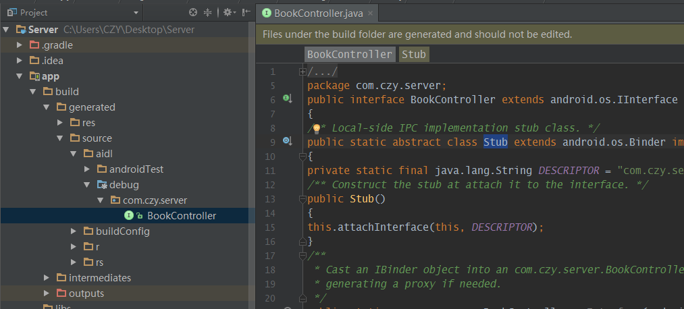This screenshot has width=684, height=309.
Task: Collapse the source folder
Action: 60,138
